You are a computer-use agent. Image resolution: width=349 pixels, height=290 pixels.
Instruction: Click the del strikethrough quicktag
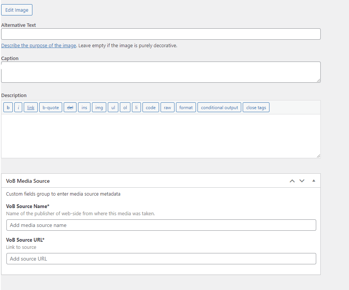[70, 107]
